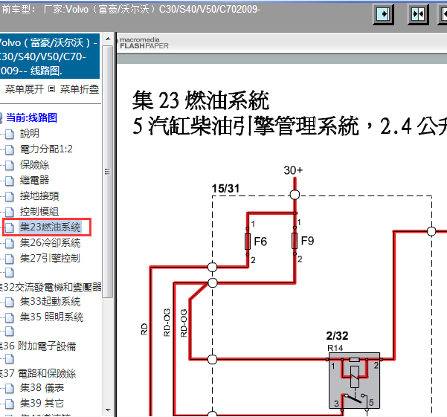Viewport: 447px width, 417px height.
Task: Click the document icon beside 集23燃油系統
Action: coord(10,227)
